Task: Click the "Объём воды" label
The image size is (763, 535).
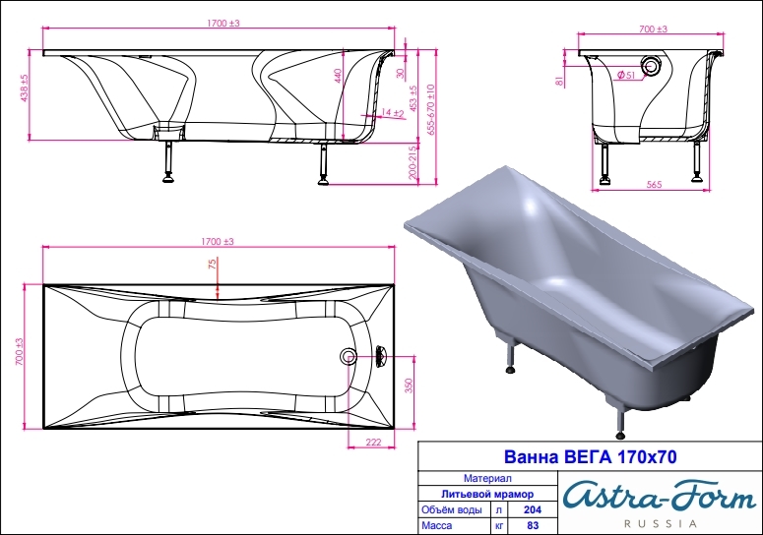Action: [452, 510]
